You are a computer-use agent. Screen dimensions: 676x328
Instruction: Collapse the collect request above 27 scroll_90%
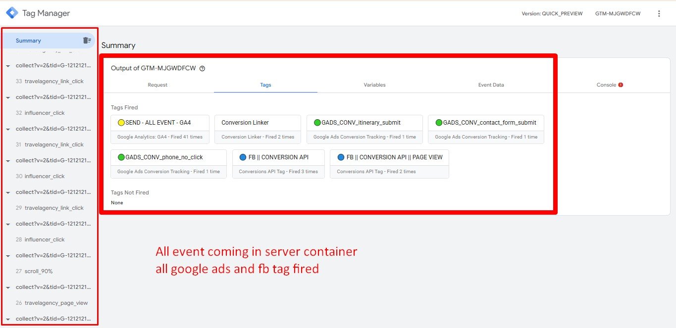[x=8, y=256]
